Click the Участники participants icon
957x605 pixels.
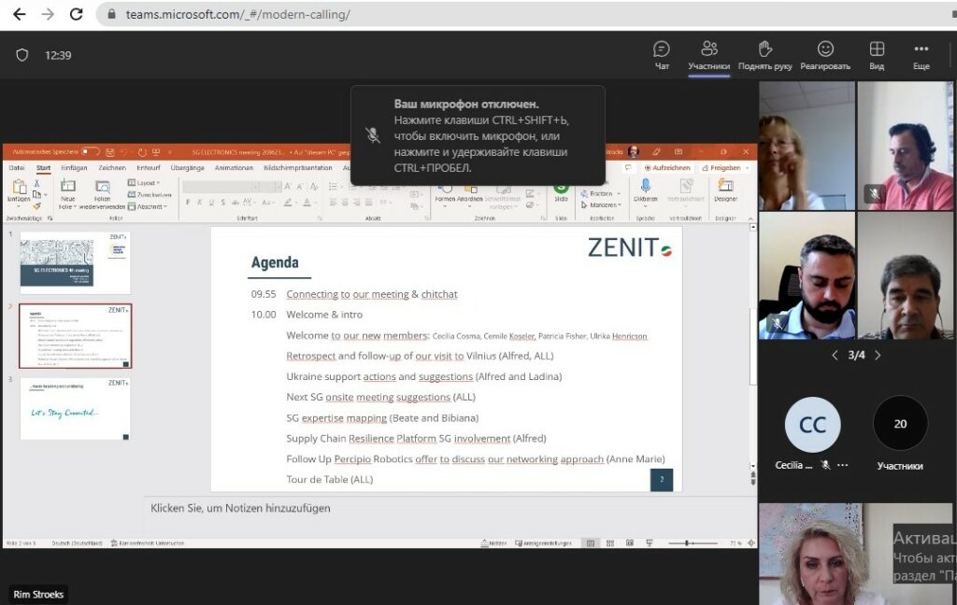708,54
